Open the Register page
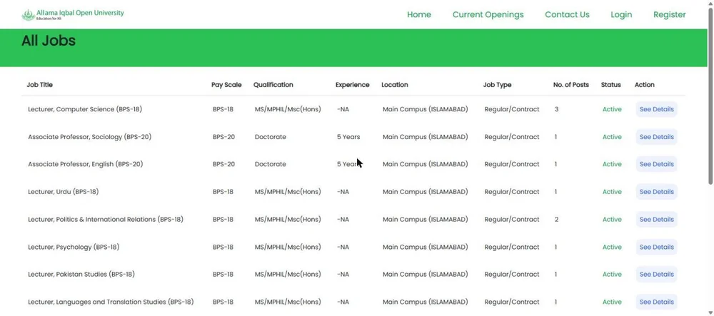Image resolution: width=714 pixels, height=316 pixels. coord(670,14)
